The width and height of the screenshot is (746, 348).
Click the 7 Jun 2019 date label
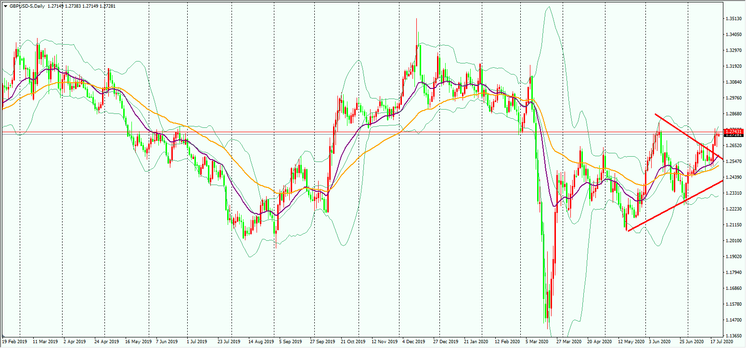(x=168, y=342)
